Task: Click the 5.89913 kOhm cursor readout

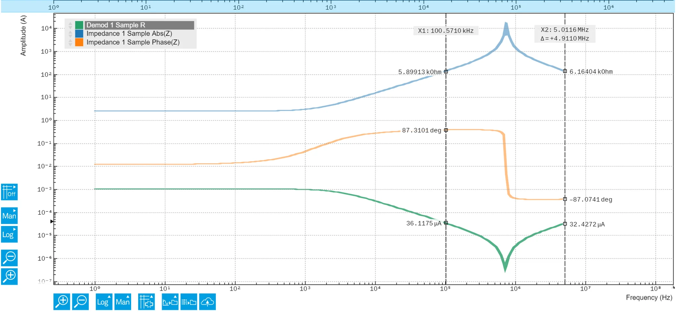Action: tap(420, 72)
